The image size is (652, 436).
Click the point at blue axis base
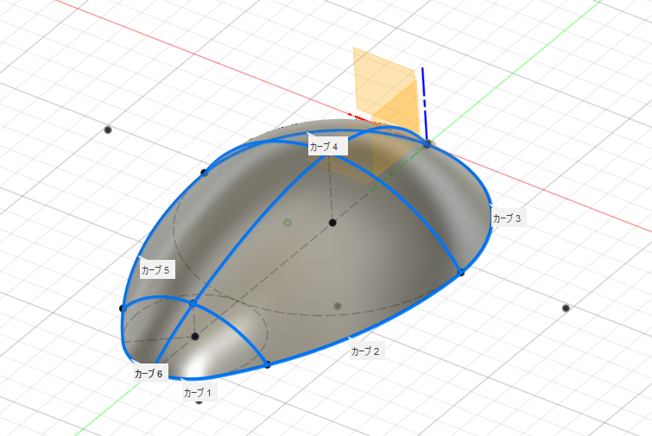[427, 144]
